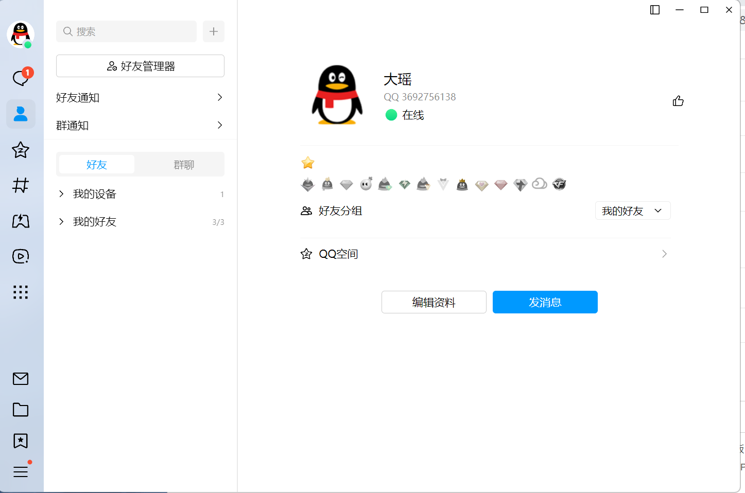
Task: Click the crowned penguin badge icon
Action: 462,184
